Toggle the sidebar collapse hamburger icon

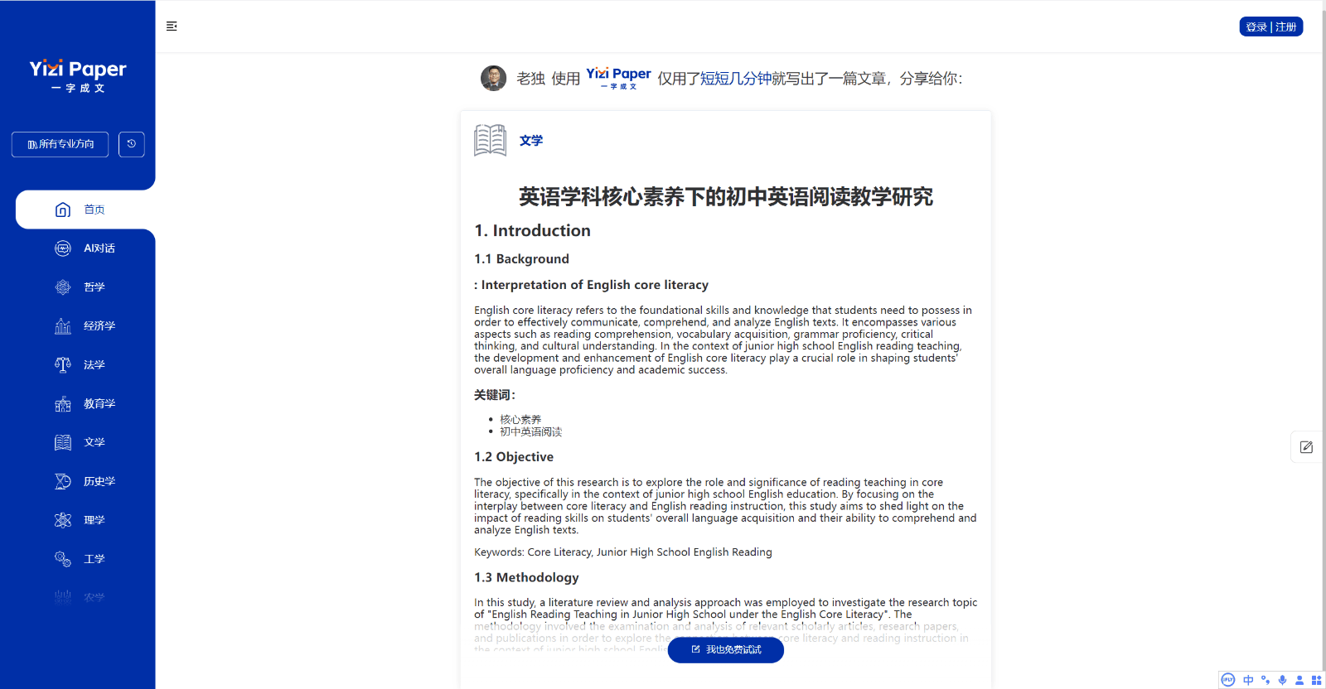[x=172, y=26]
